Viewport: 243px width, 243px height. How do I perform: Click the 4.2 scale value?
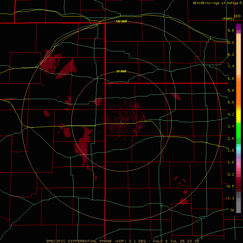coord(231,114)
